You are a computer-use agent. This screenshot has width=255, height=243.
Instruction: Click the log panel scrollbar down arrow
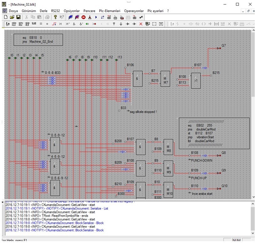[x=253, y=233]
